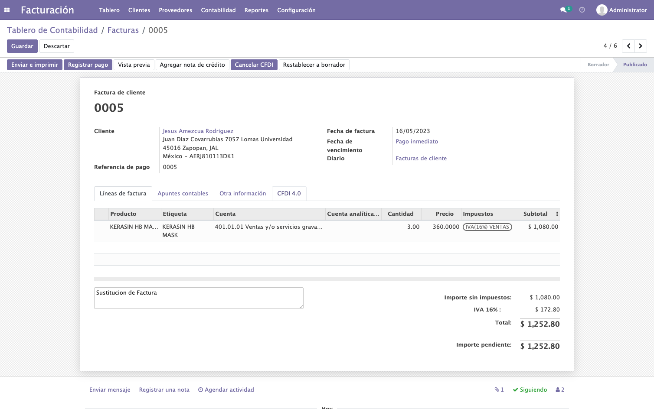
Task: Go to the previous record arrow
Action: tap(628, 46)
